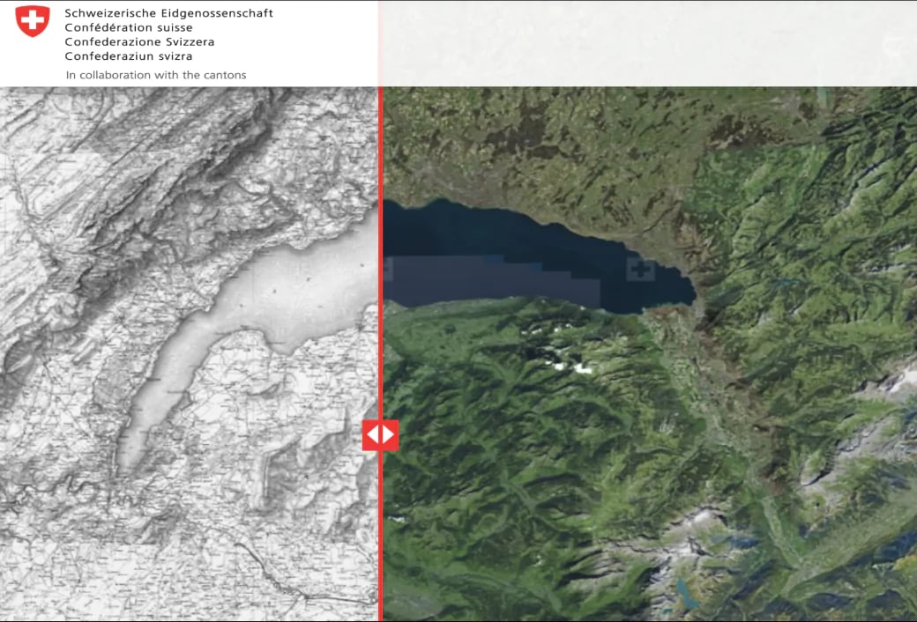
Task: Click the grey cross marker on the lake
Action: (x=640, y=270)
